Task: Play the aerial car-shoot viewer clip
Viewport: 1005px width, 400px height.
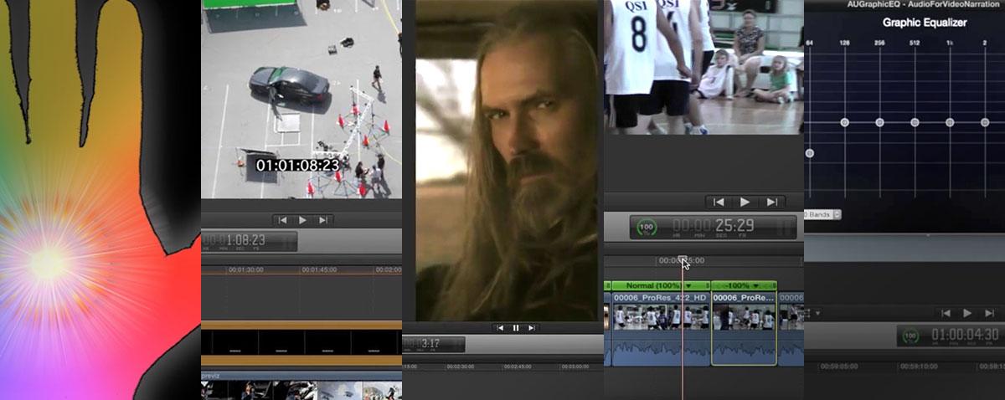Action: [302, 220]
